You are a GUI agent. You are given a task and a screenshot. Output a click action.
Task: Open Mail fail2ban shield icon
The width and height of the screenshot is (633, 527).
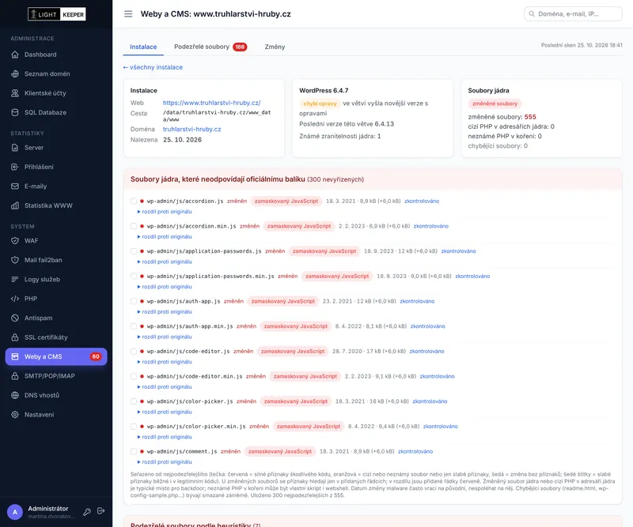coord(15,260)
